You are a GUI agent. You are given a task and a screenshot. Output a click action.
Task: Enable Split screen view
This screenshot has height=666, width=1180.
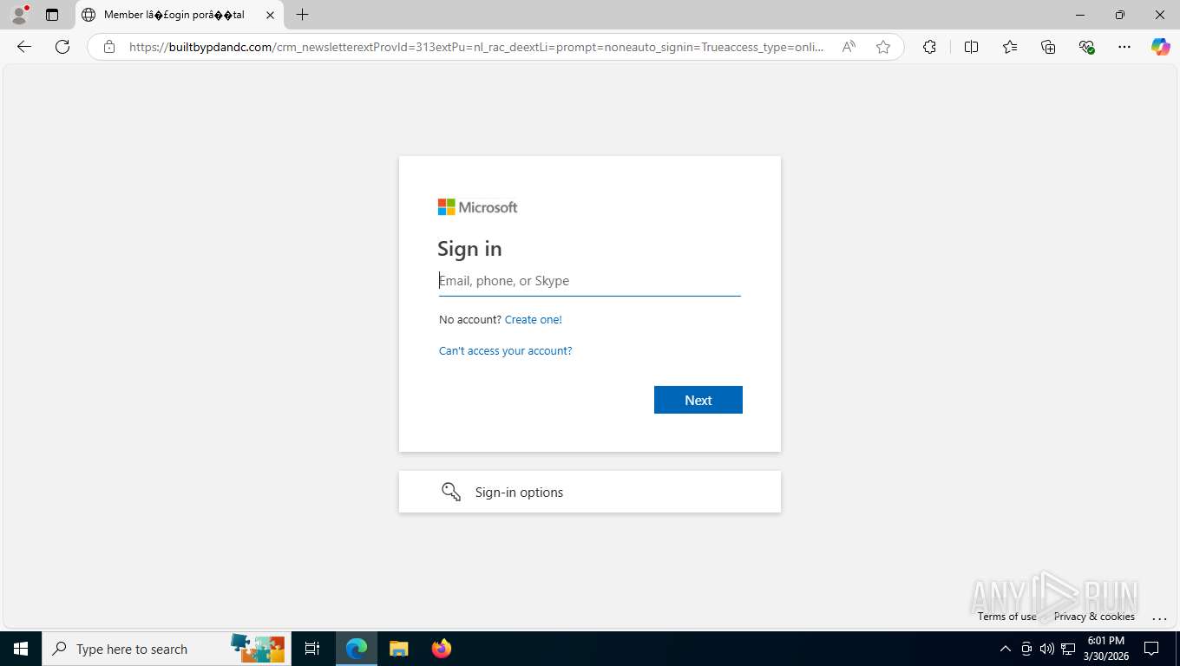point(972,47)
